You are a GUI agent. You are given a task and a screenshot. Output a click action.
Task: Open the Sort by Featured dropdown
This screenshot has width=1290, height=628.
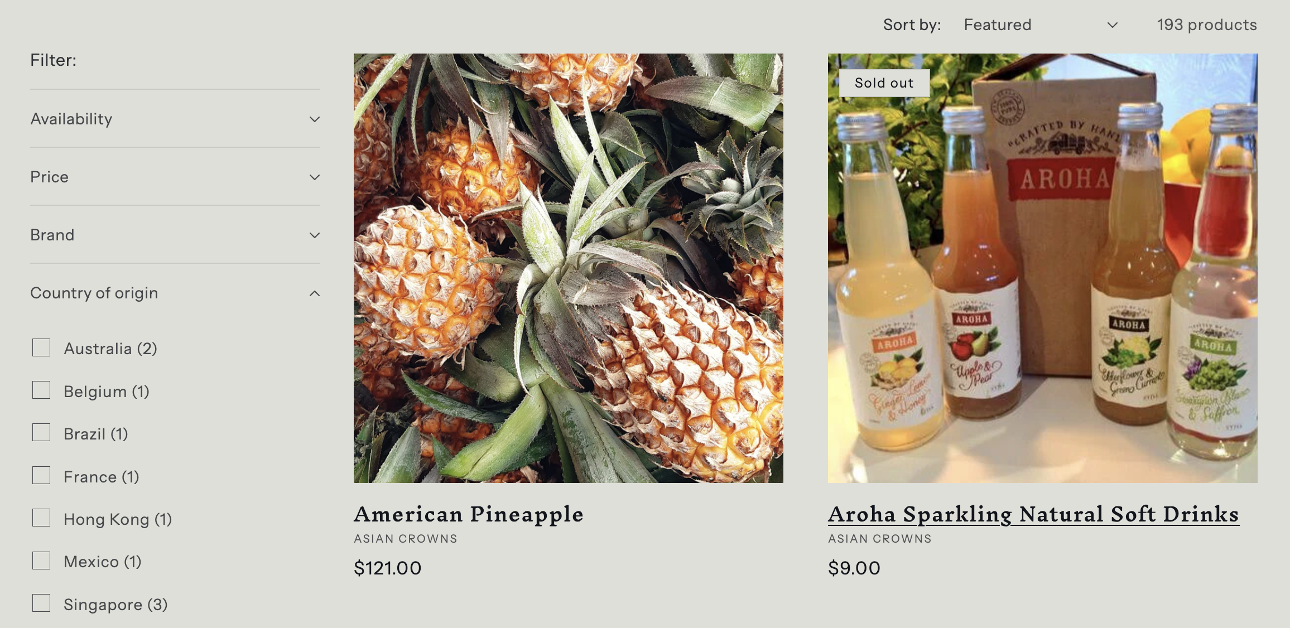[1040, 25]
